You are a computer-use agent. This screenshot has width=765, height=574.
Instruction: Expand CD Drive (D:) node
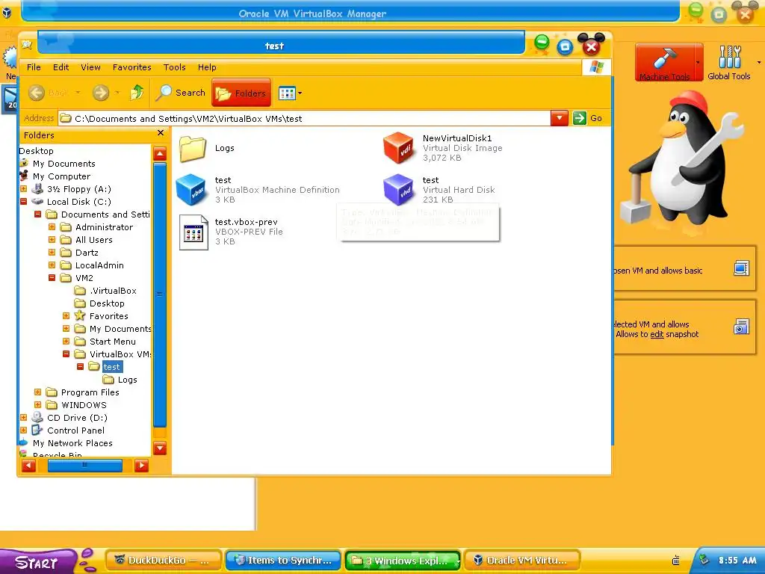pyautogui.click(x=23, y=417)
